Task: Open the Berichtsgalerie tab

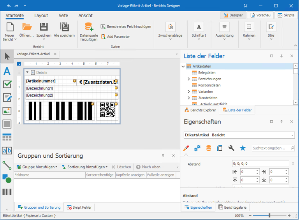Action: 232,207
